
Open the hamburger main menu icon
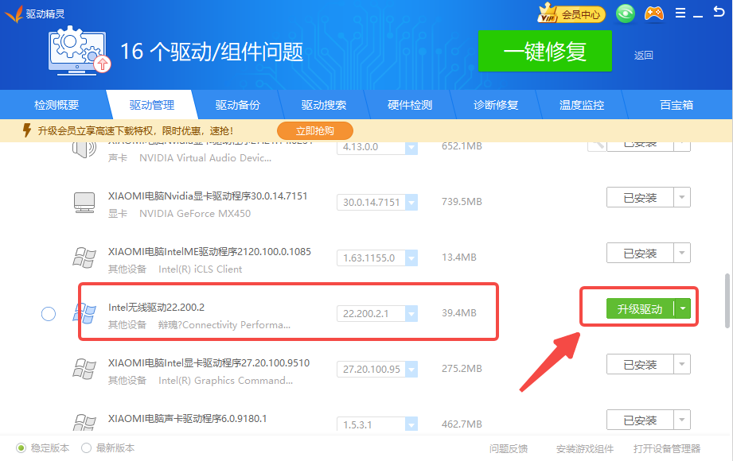[x=680, y=14]
